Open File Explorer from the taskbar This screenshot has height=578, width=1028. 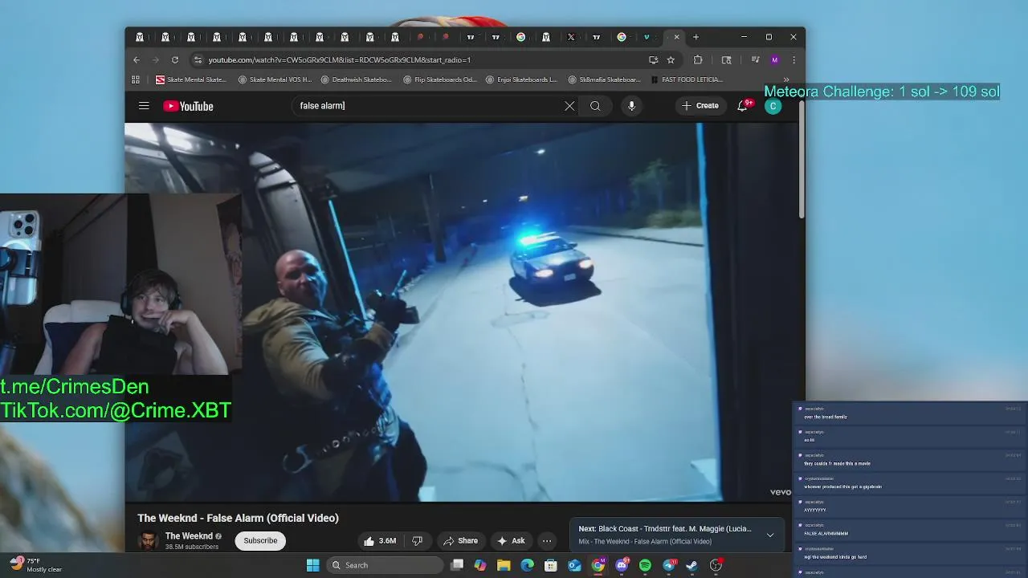tap(504, 565)
